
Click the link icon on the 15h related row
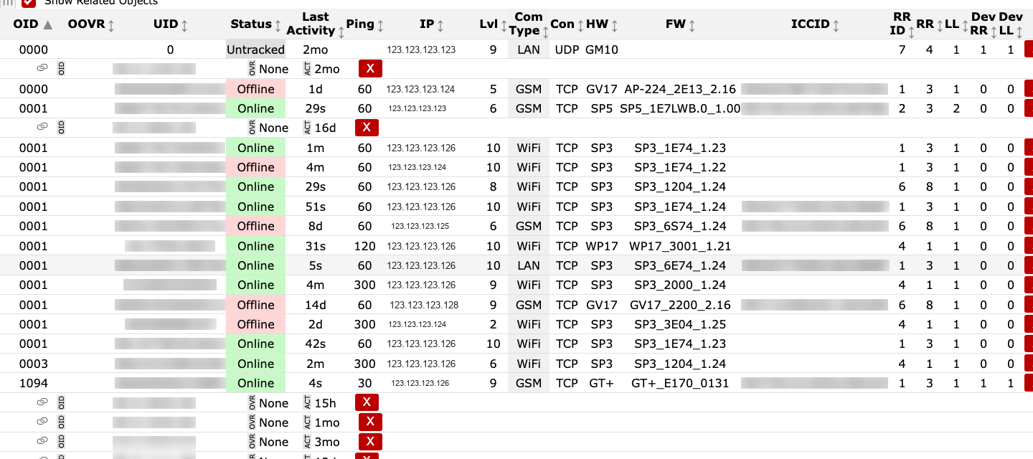[x=42, y=402]
